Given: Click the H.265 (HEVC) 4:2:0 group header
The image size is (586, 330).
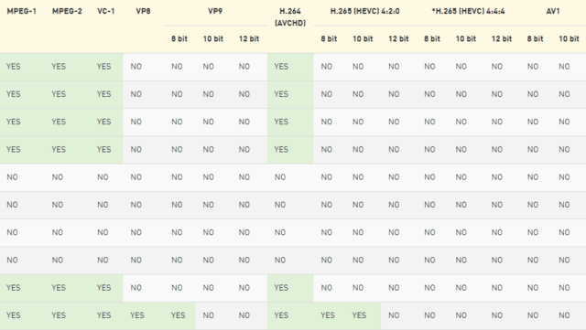Looking at the screenshot, I should pos(364,11).
